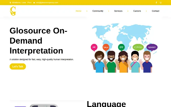This screenshot has width=171, height=107.
Task: Click the info@glosourcegroup.com email link
Action: [47, 2]
